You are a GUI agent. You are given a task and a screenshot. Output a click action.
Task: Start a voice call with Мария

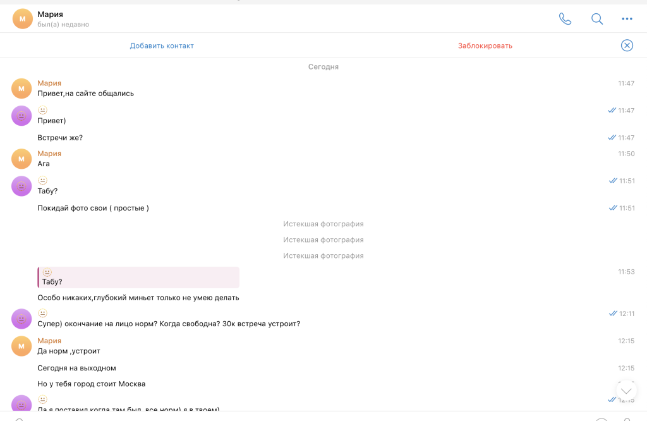coord(565,19)
